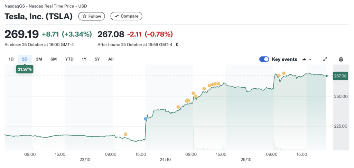Toggle the Key events switch off
The image size is (354, 168).
pos(264,59)
